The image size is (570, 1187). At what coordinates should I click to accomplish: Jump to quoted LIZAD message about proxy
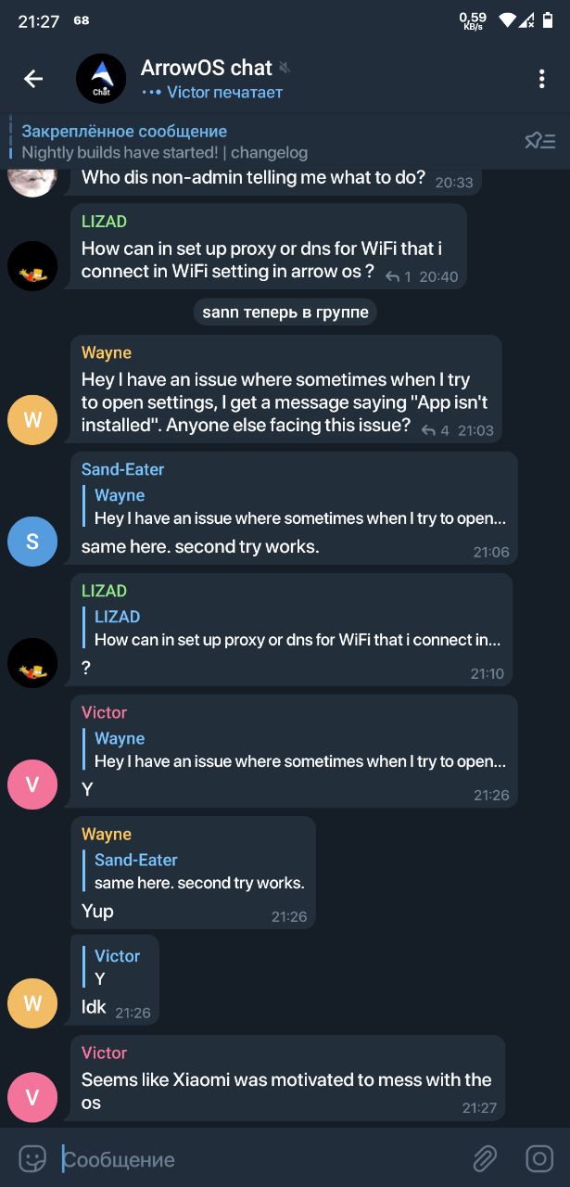297,628
